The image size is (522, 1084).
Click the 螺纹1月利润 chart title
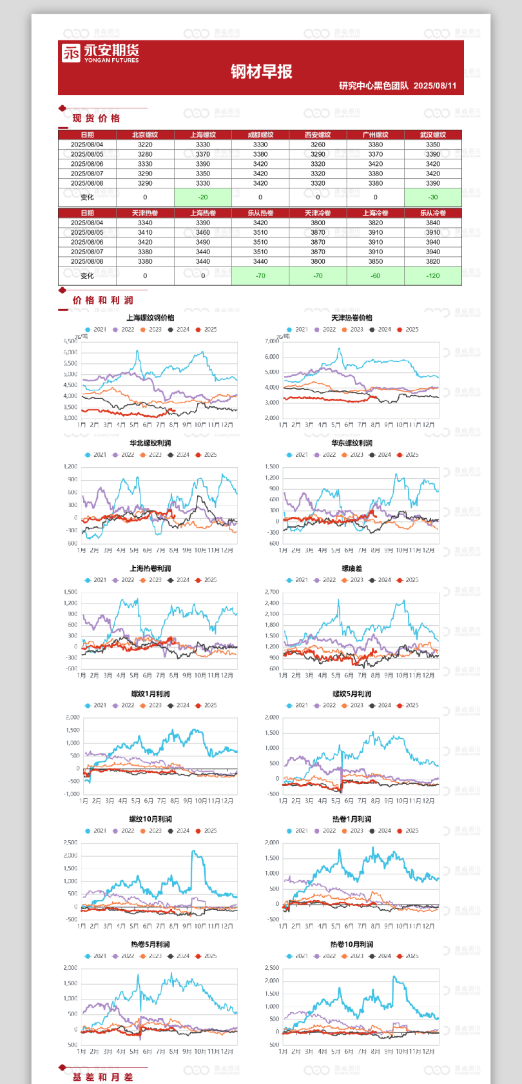[x=150, y=694]
